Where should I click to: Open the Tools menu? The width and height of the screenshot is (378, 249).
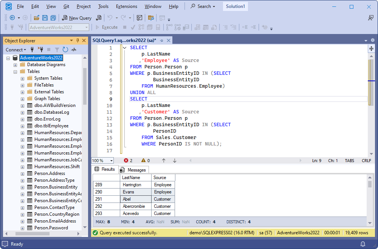tap(103, 6)
